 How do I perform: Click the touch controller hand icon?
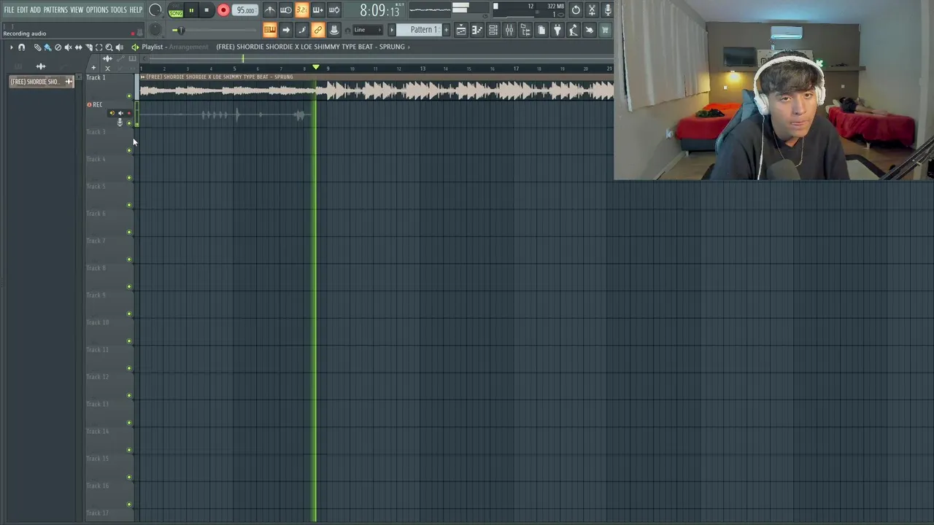pyautogui.click(x=590, y=30)
